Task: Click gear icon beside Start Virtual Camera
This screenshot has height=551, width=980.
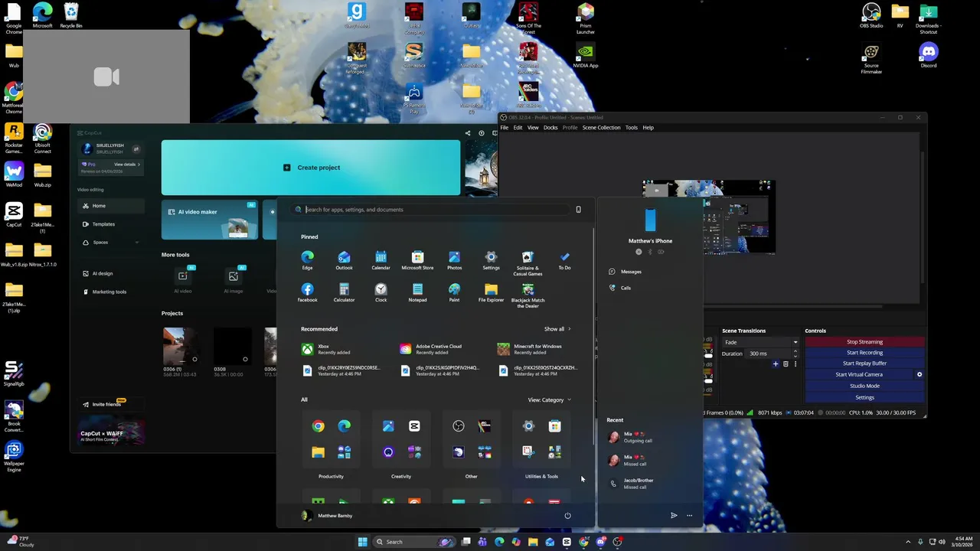Action: [x=920, y=374]
